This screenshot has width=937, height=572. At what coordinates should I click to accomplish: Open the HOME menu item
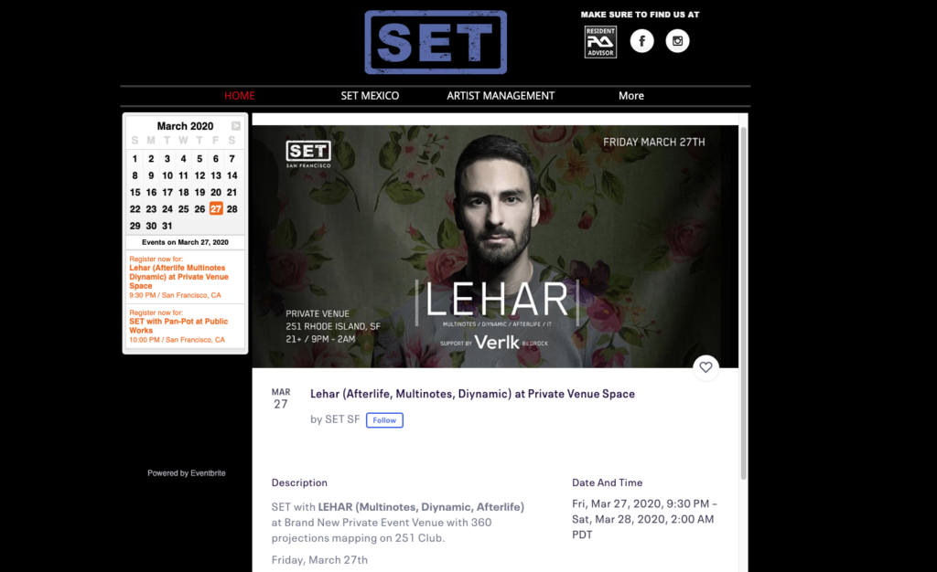pyautogui.click(x=240, y=95)
